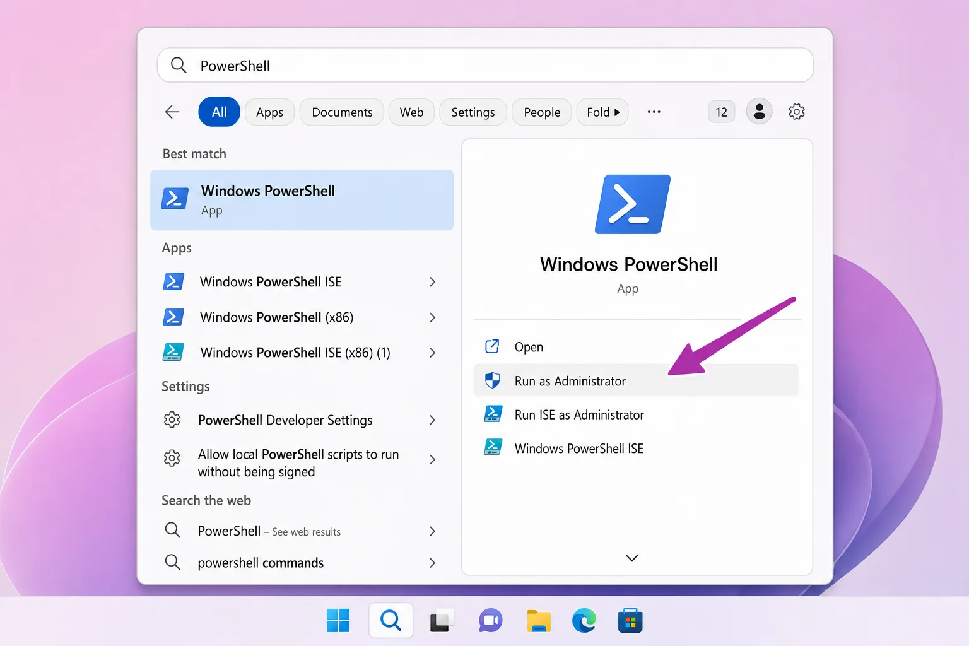Click Windows PowerShell ISE app icon
This screenshot has width=969, height=646.
tap(173, 281)
